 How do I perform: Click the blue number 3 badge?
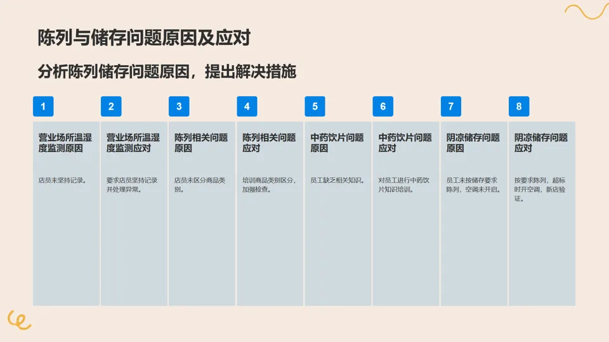pyautogui.click(x=179, y=106)
